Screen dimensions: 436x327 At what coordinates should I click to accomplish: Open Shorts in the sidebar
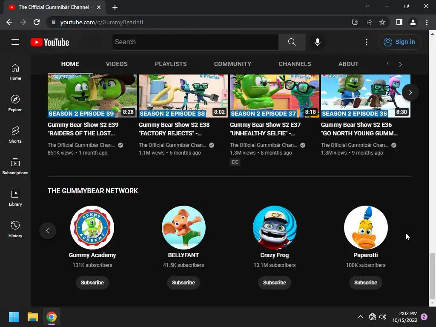click(x=15, y=135)
